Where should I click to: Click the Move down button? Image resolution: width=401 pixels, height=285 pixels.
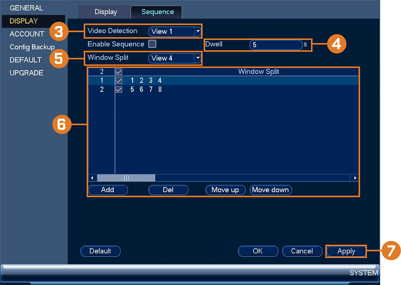point(270,190)
